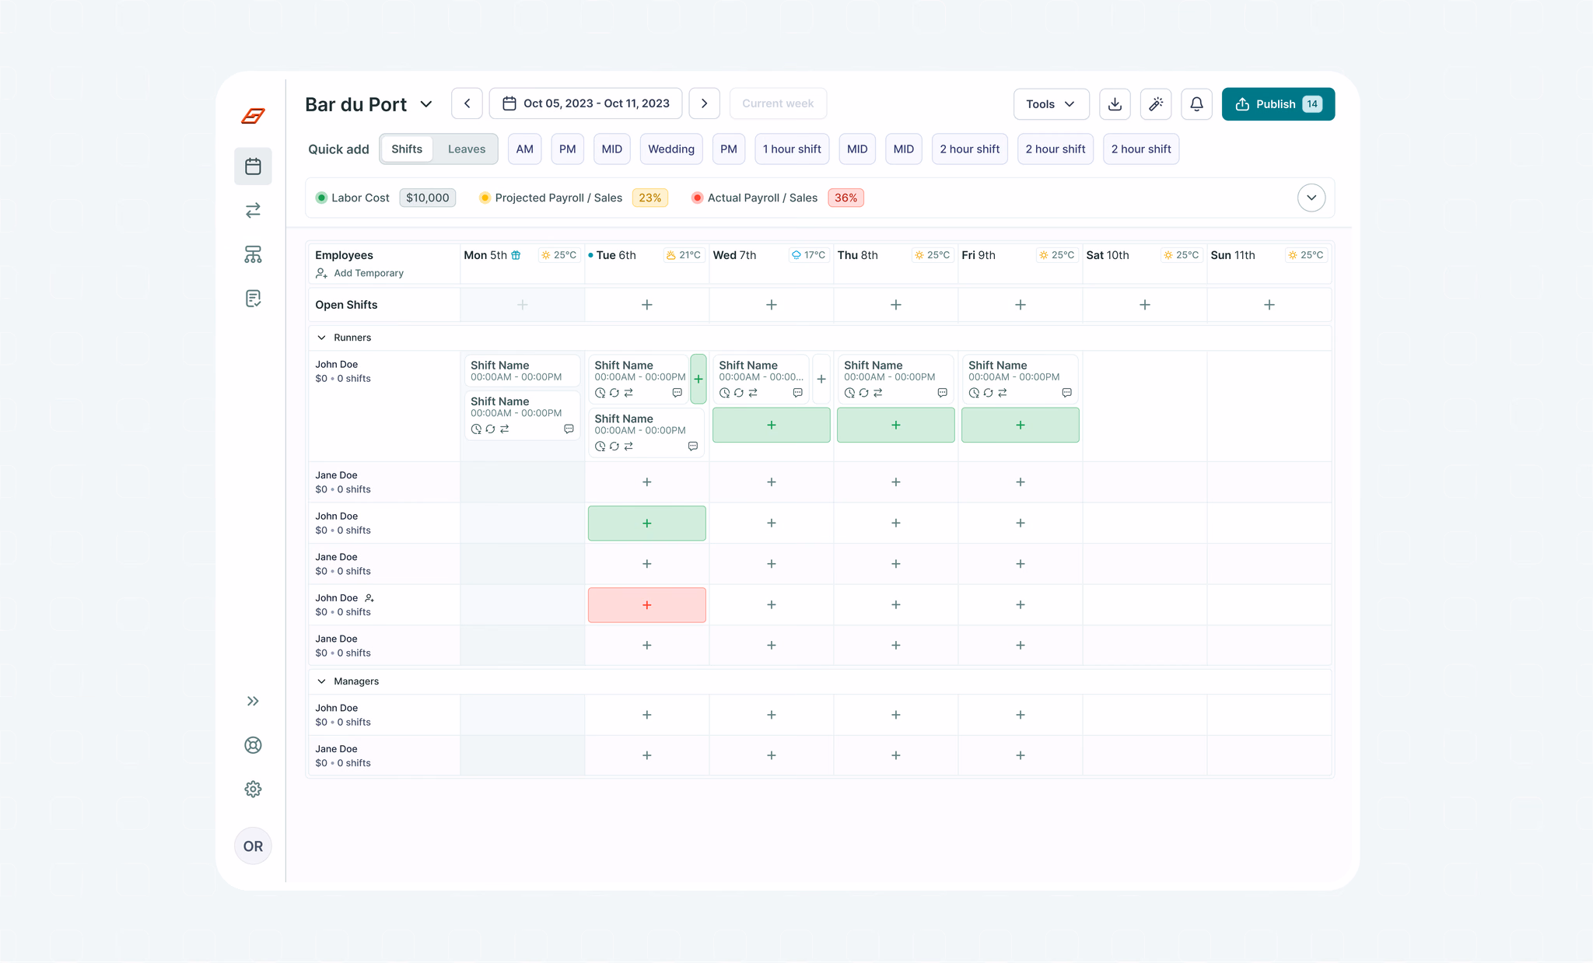The width and height of the screenshot is (1593, 963).
Task: Open the Bar du Port location dropdown
Action: pyautogui.click(x=369, y=104)
